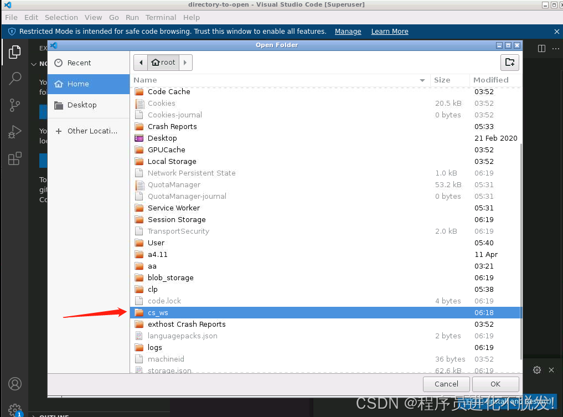Dismiss the notification with its X icon
The image size is (563, 417).
pos(551,370)
